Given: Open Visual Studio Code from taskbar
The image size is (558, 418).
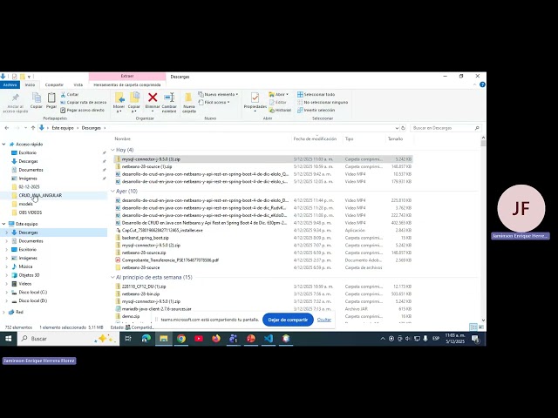Looking at the screenshot, I should (x=269, y=339).
